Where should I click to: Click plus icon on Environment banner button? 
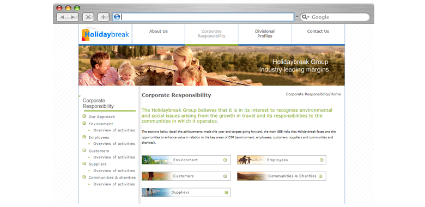pos(225,160)
